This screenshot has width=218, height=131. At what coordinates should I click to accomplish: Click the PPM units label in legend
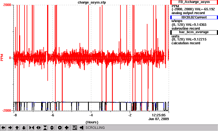175,6
